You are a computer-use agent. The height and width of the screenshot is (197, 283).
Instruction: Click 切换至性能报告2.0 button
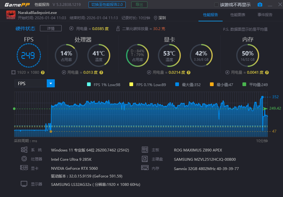pyautogui.click(x=107, y=5)
